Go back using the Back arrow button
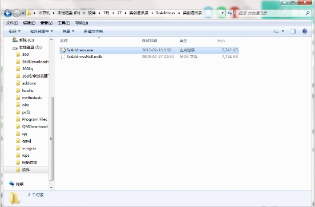 click(x=8, y=14)
